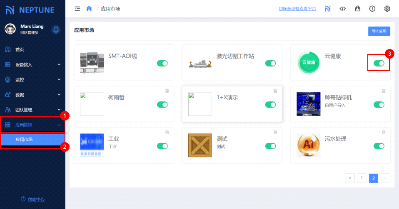399x209 pixels.
Task: Collapse the 应用管理 menu section
Action: (32, 125)
